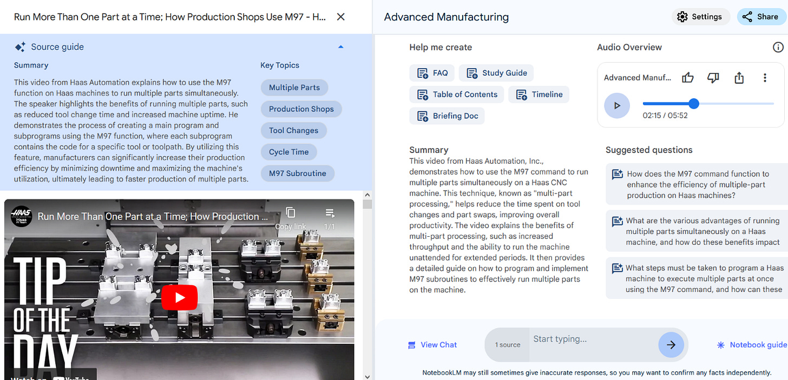Ask about advantages of running multiple parts
This screenshot has height=380, width=788.
point(697,231)
